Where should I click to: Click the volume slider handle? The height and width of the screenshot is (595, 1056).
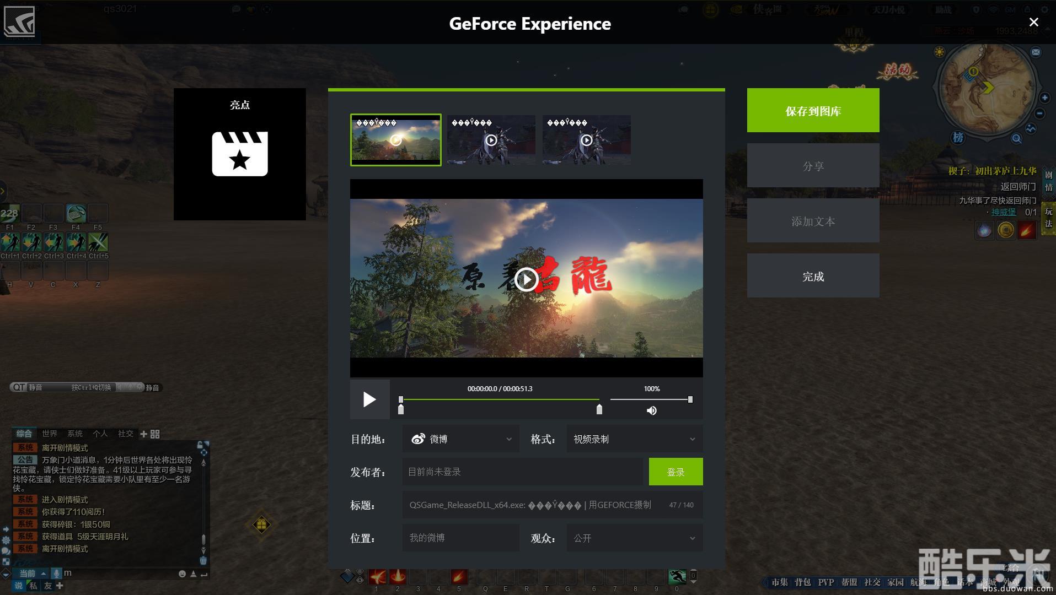click(690, 399)
